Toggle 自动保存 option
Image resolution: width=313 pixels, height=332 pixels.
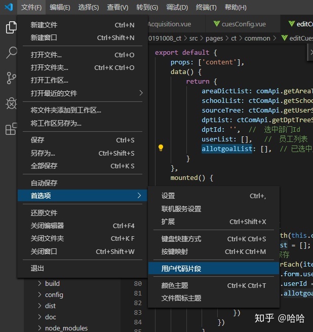coord(83,183)
